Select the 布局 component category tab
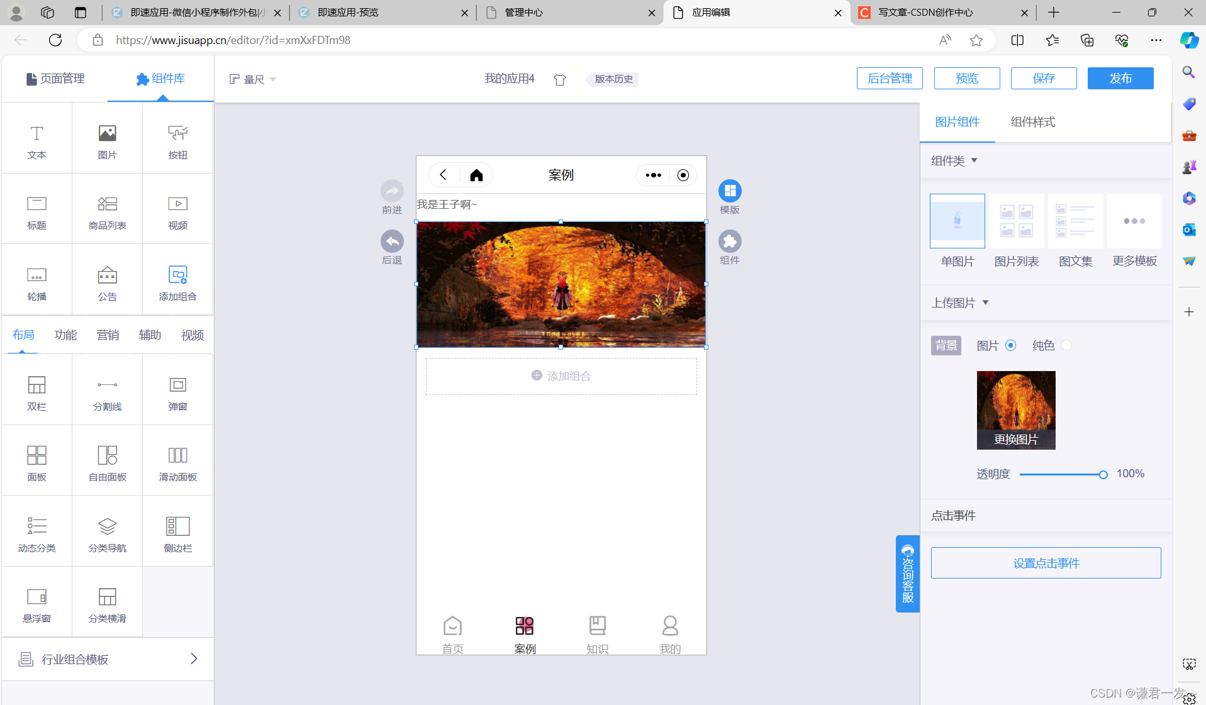The image size is (1206, 705). point(23,335)
